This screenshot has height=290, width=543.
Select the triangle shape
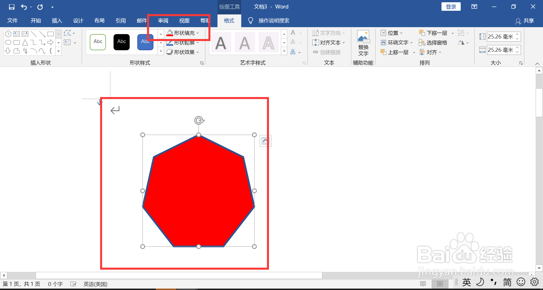click(25, 42)
